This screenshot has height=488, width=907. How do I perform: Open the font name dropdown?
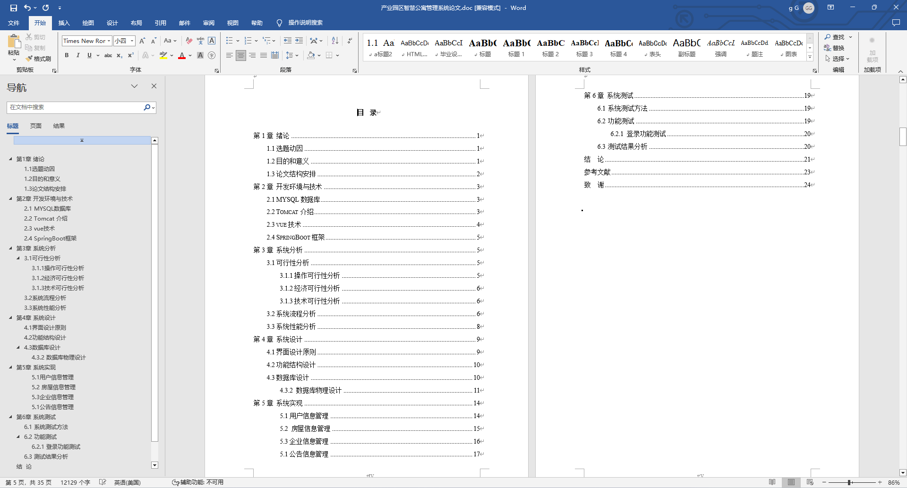click(109, 41)
